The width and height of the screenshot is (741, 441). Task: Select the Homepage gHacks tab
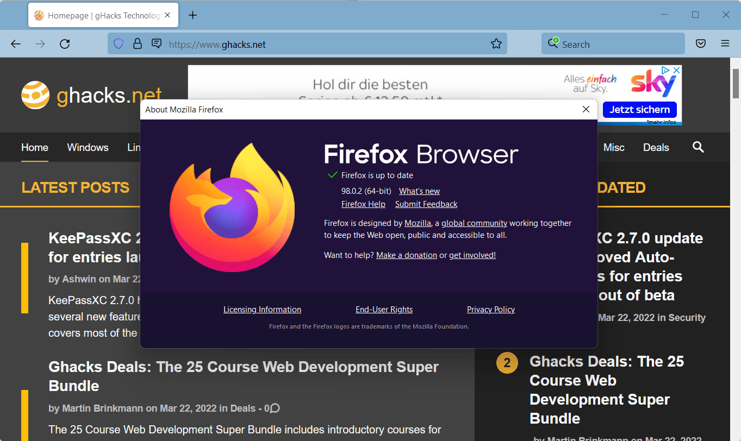[x=103, y=16]
